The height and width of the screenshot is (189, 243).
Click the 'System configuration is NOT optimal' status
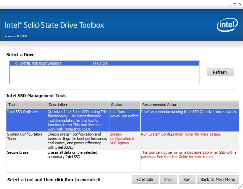pos(122,139)
